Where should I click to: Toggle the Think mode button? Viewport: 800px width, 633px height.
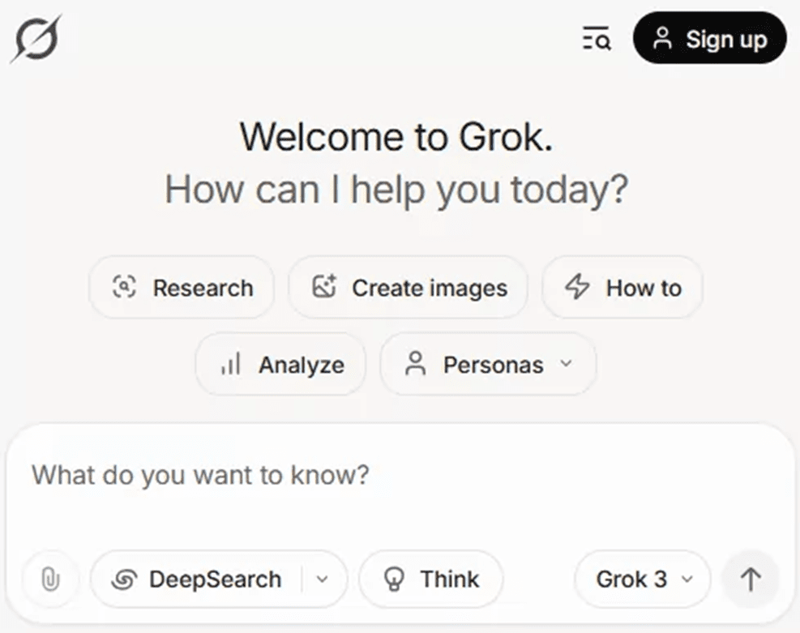point(431,579)
